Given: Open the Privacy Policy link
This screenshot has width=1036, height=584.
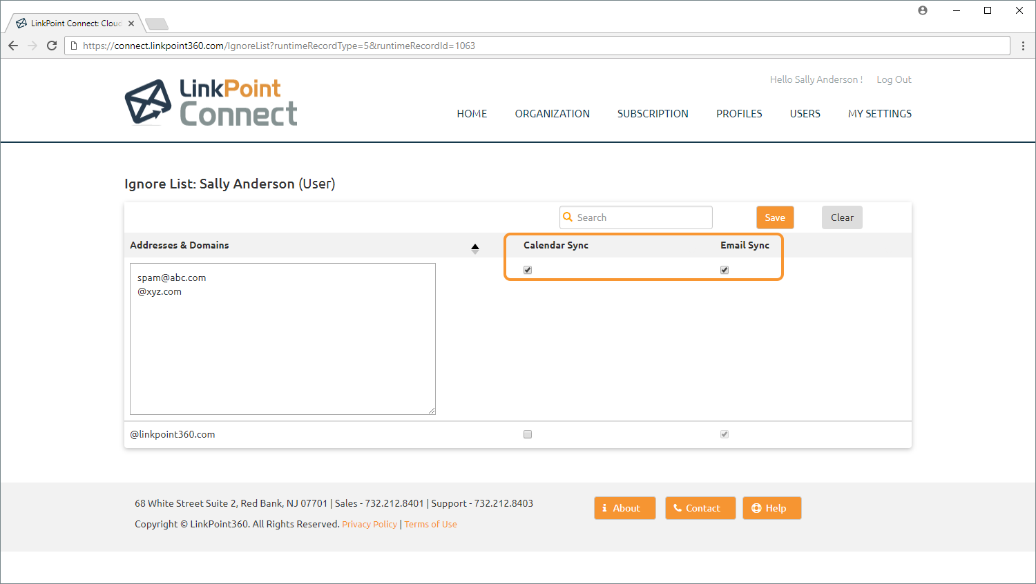Looking at the screenshot, I should click(370, 524).
